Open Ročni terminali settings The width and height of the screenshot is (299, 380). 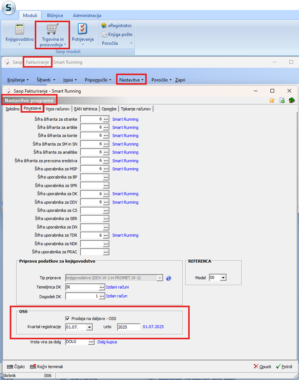(x=46, y=367)
